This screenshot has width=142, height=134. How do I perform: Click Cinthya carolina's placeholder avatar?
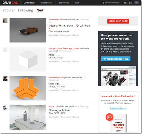click(5, 50)
